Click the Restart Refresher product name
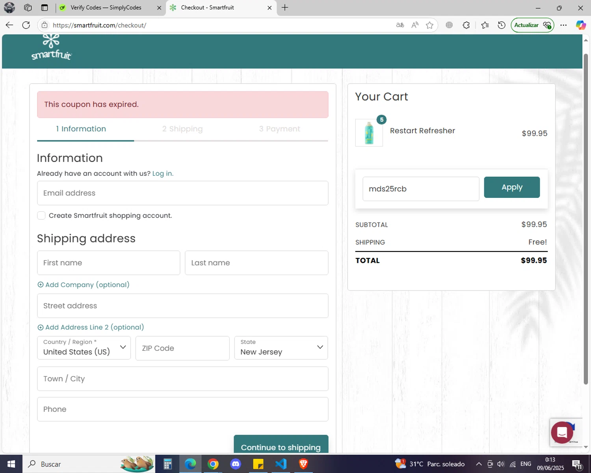This screenshot has height=473, width=591. pyautogui.click(x=422, y=131)
